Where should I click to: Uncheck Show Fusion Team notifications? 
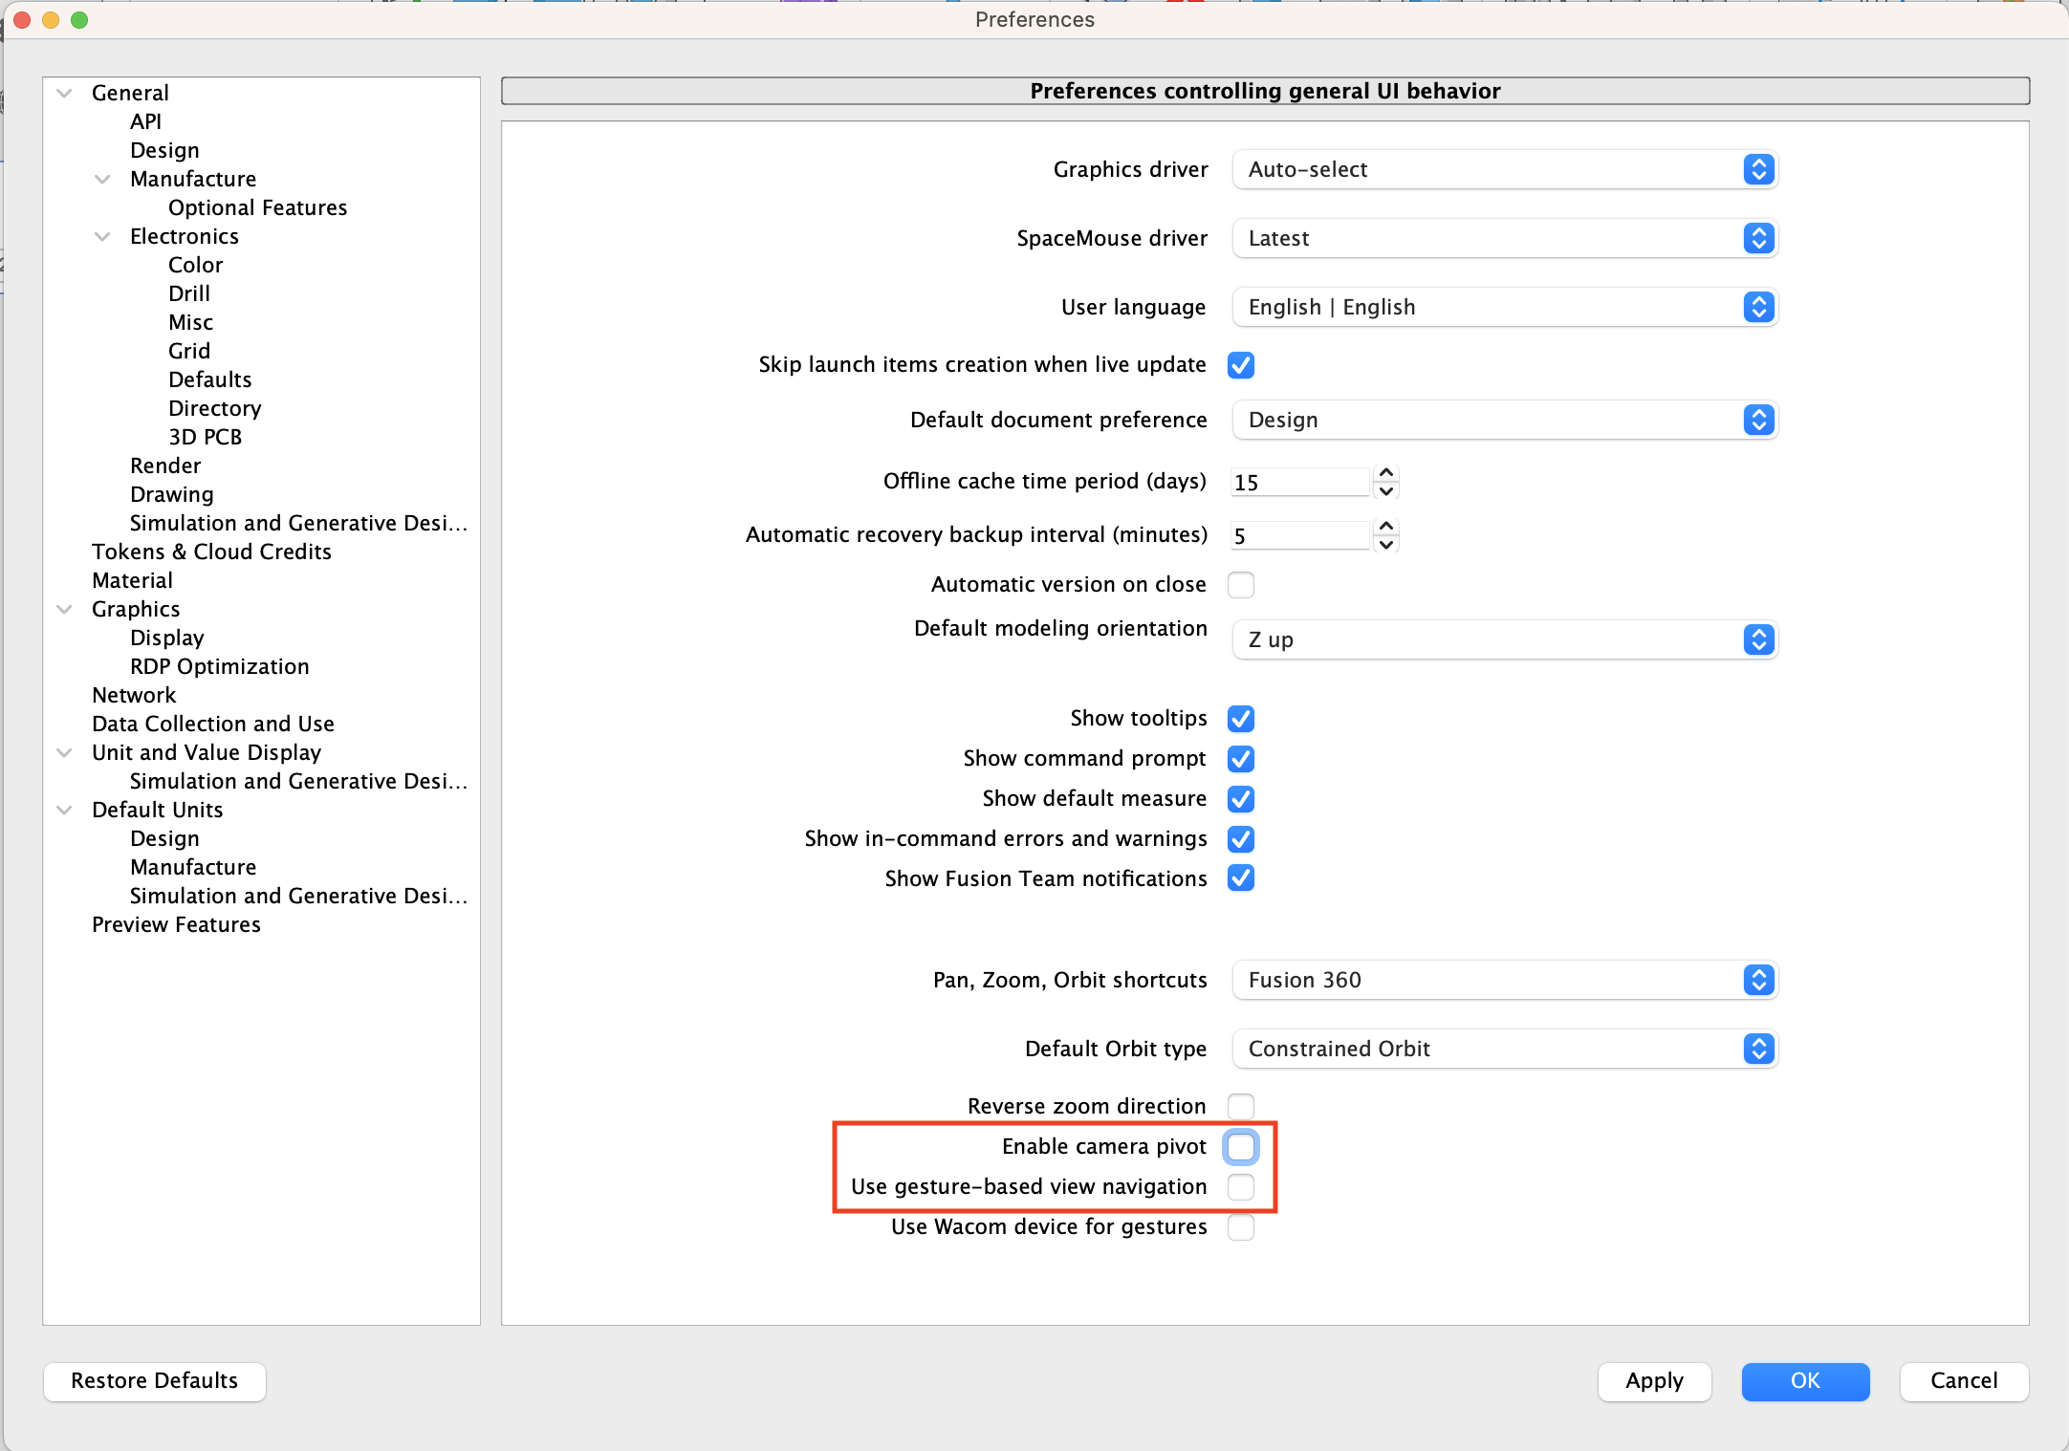pos(1240,878)
